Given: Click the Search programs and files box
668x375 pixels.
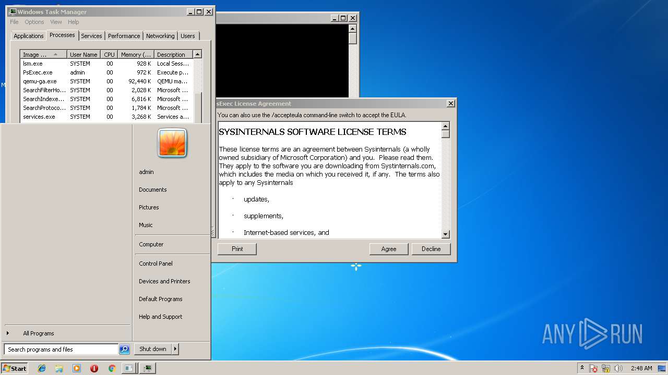Looking at the screenshot, I should [61, 349].
